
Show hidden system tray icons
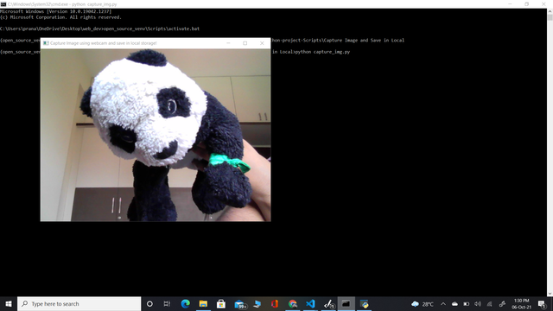pyautogui.click(x=443, y=304)
